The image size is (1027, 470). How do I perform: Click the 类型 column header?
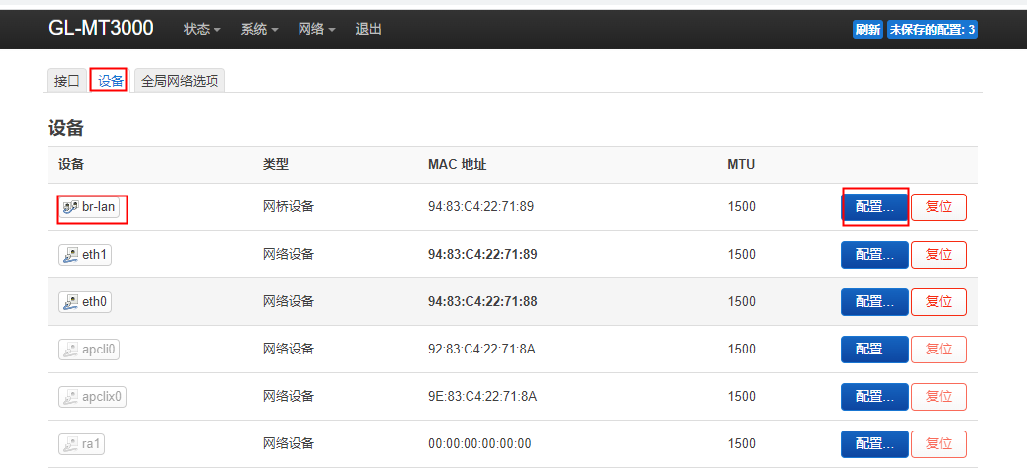click(x=276, y=164)
